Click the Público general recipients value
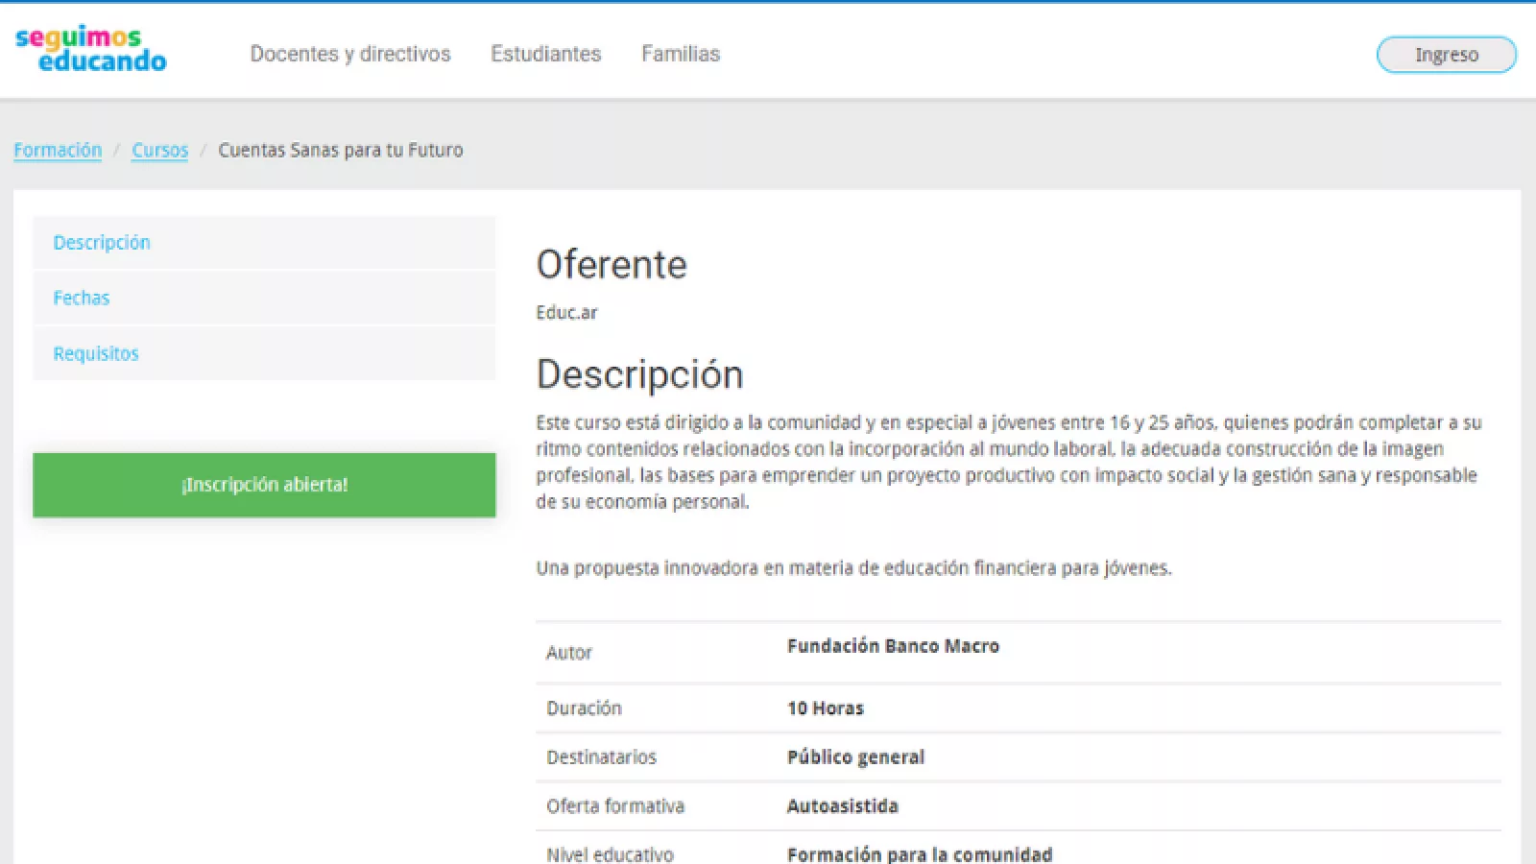Screen dimensions: 1536x864 [855, 756]
